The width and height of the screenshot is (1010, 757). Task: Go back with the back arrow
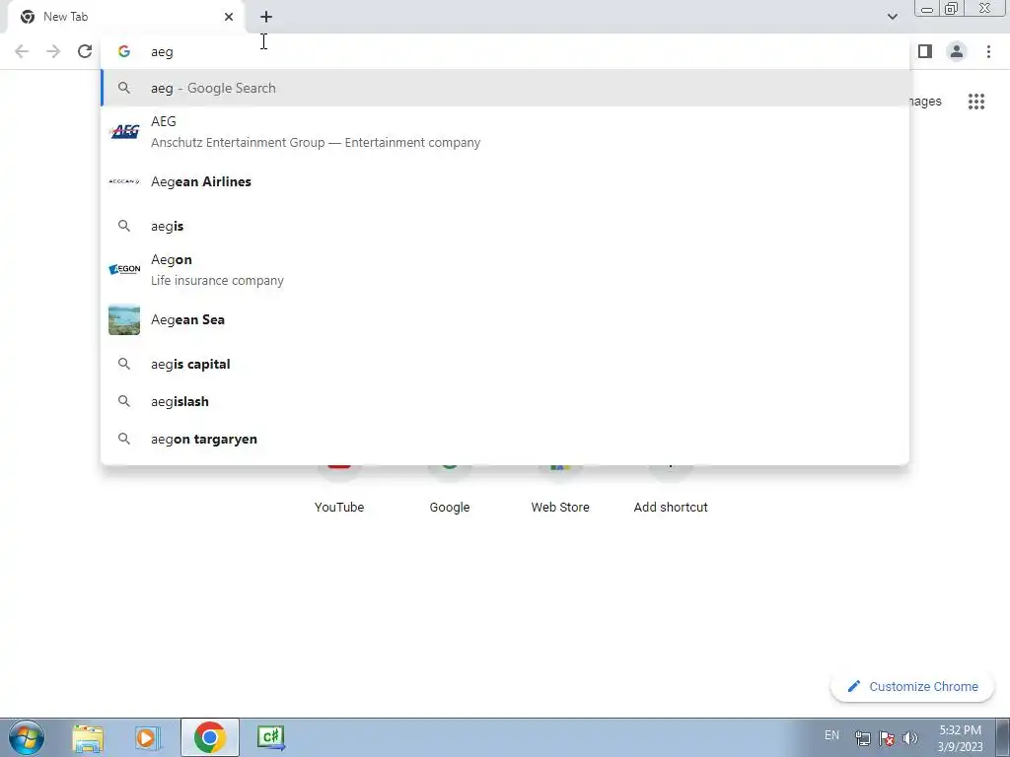(22, 51)
